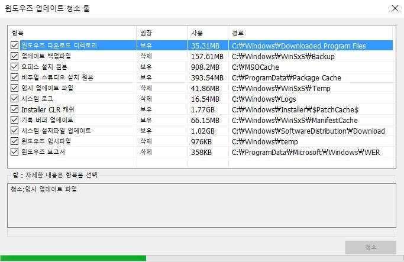Select the 업데이트 백업파일 row label
Viewport: 404px width, 262px height.
click(x=46, y=56)
